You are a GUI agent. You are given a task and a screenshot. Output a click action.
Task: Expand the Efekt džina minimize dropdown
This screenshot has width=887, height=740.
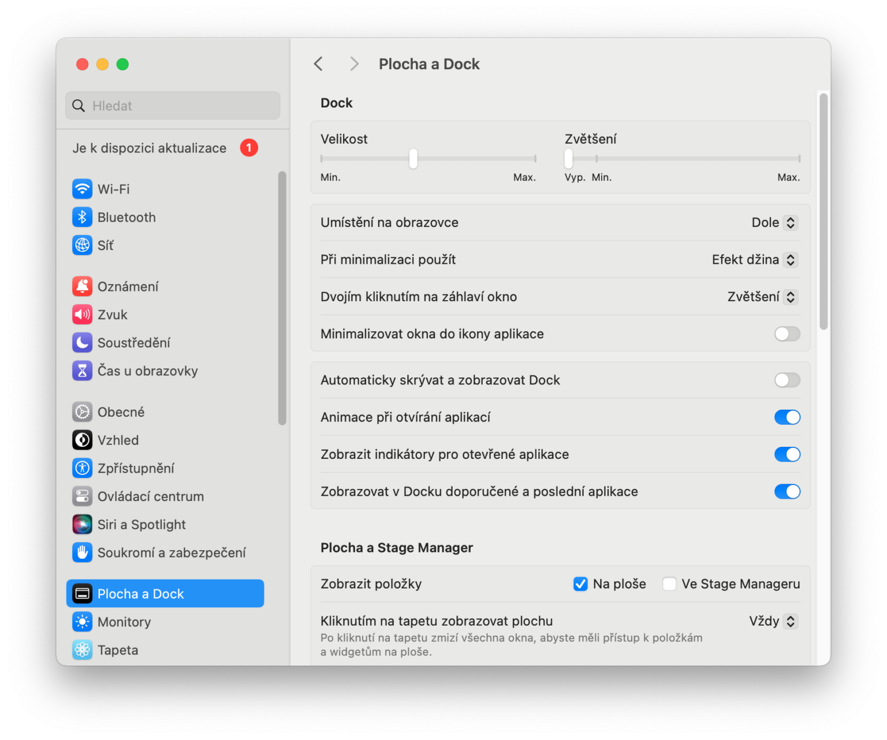click(755, 260)
